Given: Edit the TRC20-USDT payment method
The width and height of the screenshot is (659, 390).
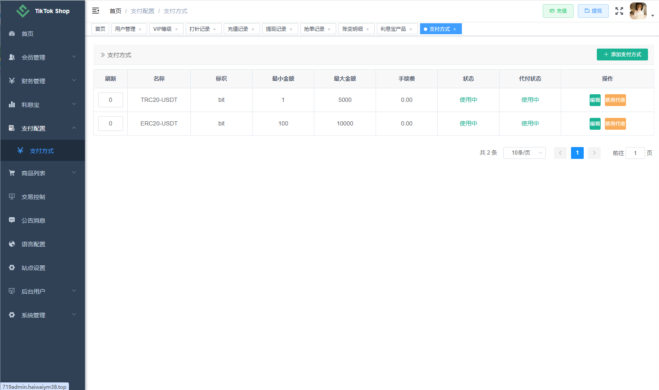Looking at the screenshot, I should [595, 100].
